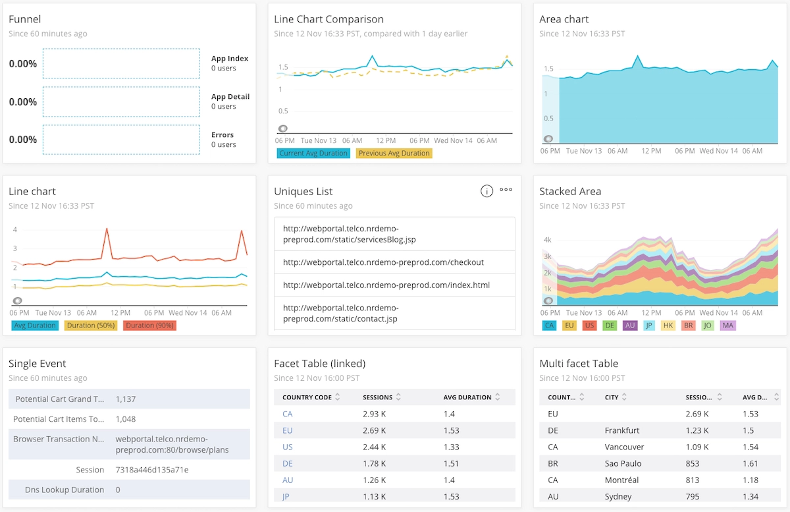Viewport: 790px width, 512px height.
Task: Click Session value 7318a446d135a71e
Action: (x=152, y=470)
